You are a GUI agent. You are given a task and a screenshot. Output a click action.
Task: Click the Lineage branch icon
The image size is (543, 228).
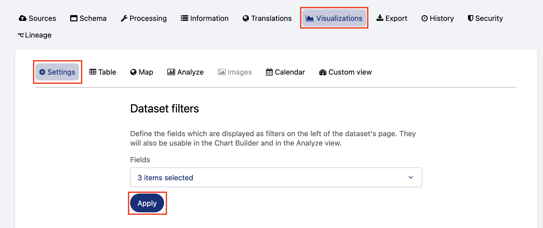coord(21,35)
